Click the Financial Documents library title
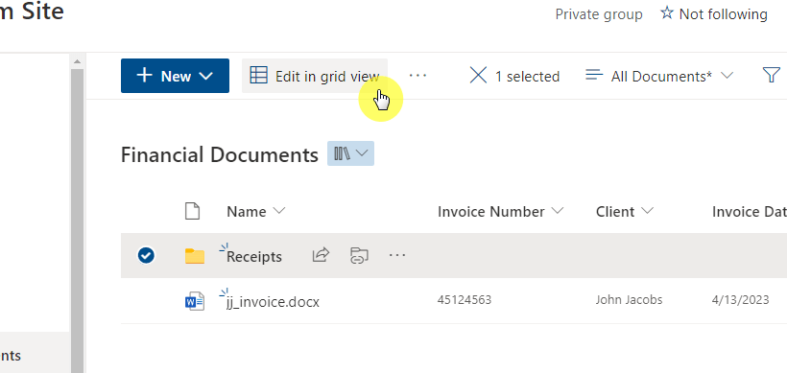Image resolution: width=787 pixels, height=373 pixels. click(x=220, y=155)
